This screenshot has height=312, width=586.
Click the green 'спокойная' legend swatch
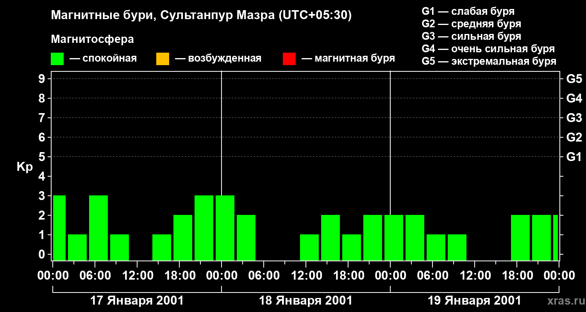click(x=57, y=59)
